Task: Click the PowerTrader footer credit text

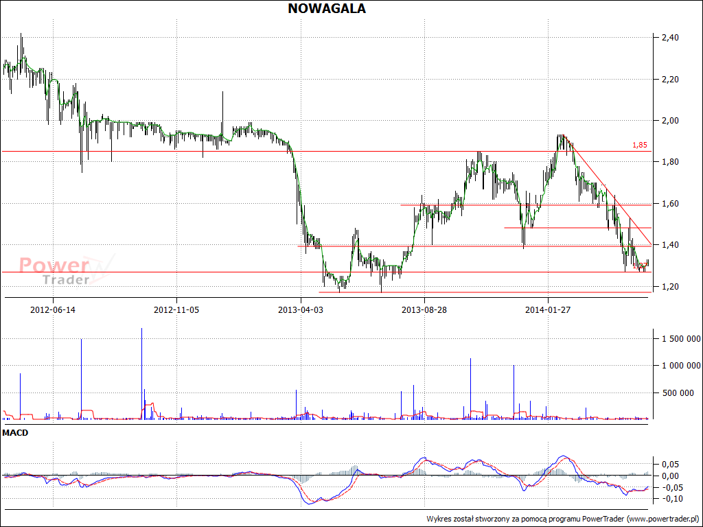Action: pos(562,519)
